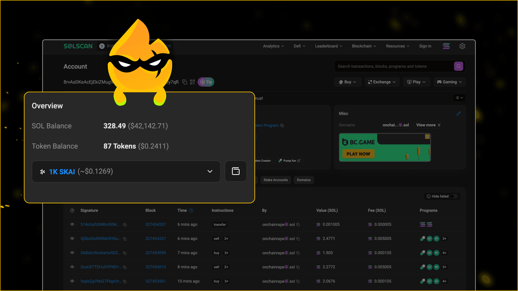Viewport: 518px width, 291px height.
Task: Toggle eye icon for 514oUufzXMhn5XM row
Action: 72,224
